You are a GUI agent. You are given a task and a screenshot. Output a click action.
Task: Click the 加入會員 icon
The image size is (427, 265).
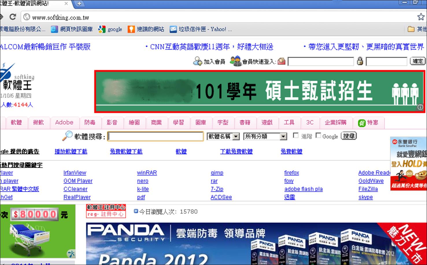pyautogui.click(x=198, y=61)
